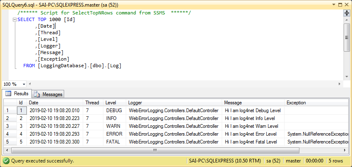
Task: Click the Id cell with value 1
Action: 22,111
